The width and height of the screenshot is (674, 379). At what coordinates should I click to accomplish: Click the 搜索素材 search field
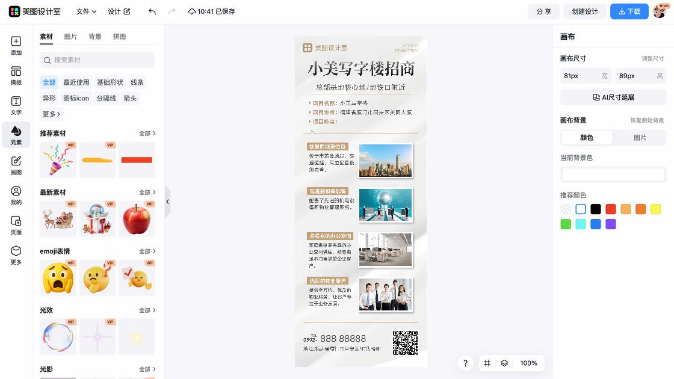click(97, 61)
